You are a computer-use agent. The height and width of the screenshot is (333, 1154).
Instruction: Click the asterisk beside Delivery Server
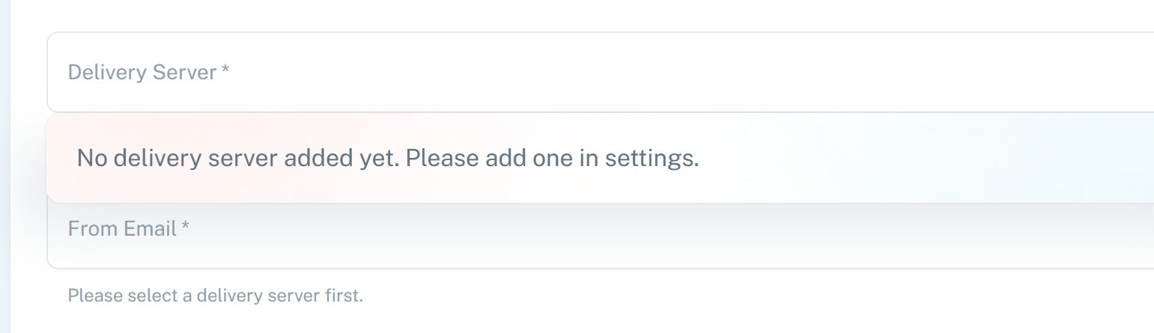225,70
